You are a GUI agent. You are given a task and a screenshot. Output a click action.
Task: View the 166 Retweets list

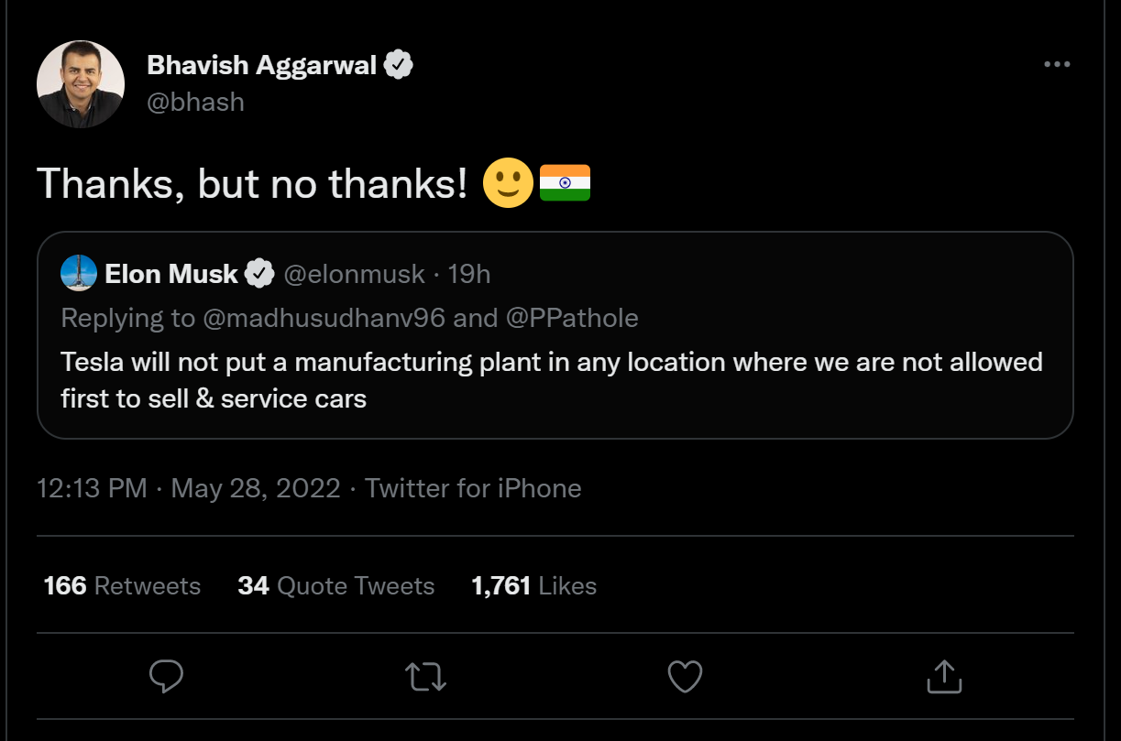click(122, 586)
